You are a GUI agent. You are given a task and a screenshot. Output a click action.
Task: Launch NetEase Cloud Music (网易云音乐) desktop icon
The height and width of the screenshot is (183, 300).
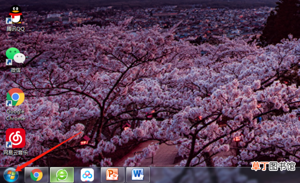(15, 138)
